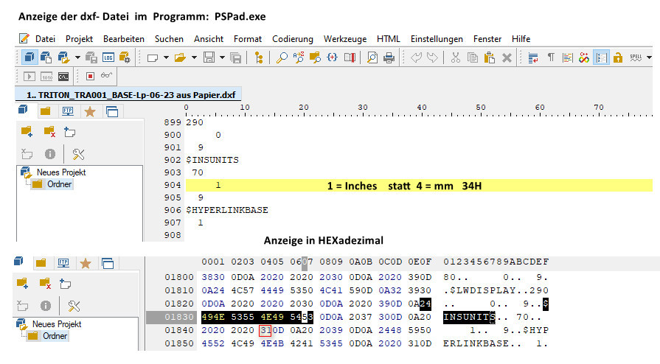
Task: Click the hex editor 1010 icon
Action: [46, 77]
